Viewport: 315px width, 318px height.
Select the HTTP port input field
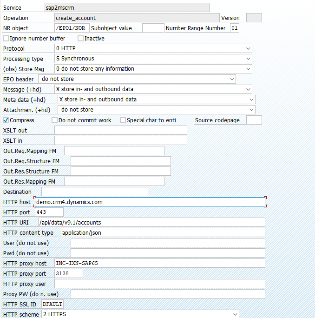pos(49,212)
